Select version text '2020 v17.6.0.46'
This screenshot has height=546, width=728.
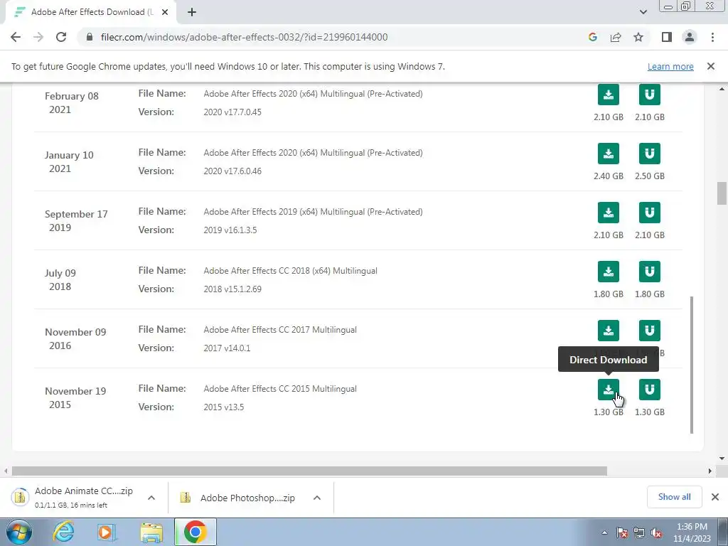(232, 171)
